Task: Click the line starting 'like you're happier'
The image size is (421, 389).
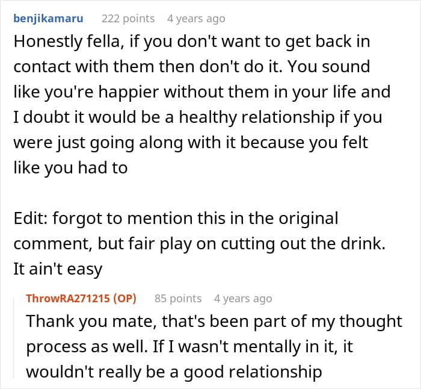Action: click(x=201, y=92)
